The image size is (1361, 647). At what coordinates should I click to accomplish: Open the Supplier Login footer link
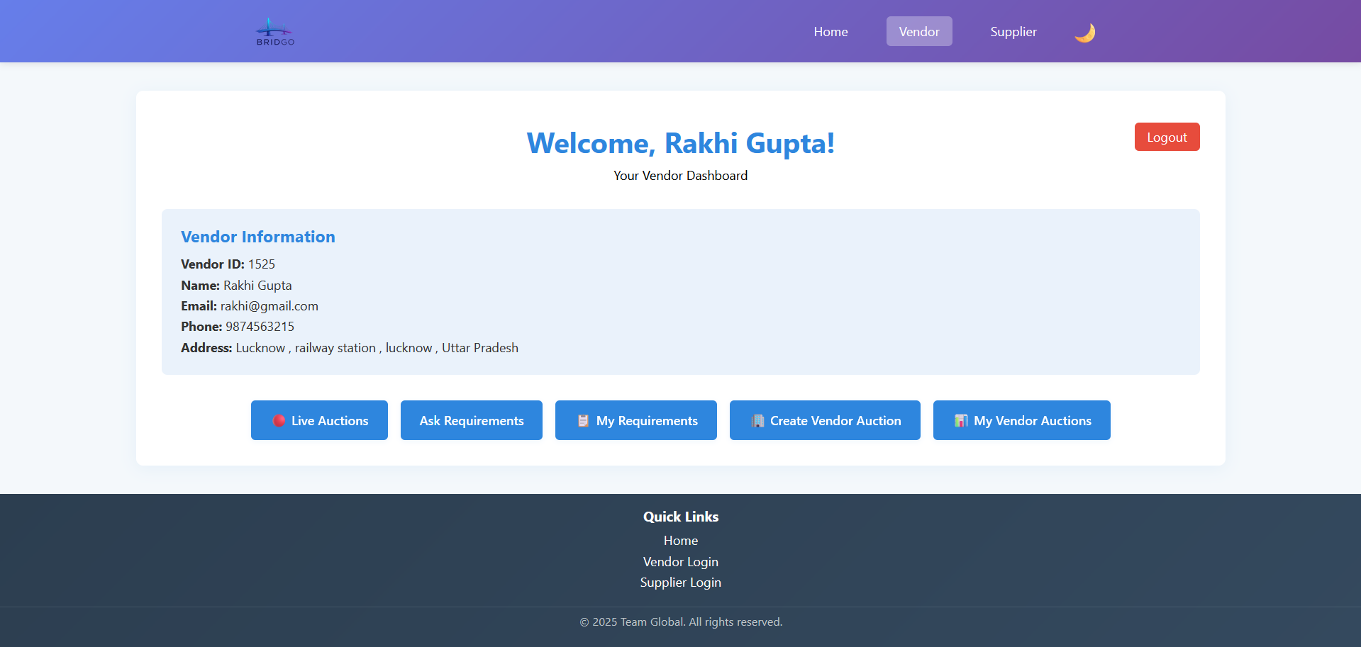click(x=680, y=583)
